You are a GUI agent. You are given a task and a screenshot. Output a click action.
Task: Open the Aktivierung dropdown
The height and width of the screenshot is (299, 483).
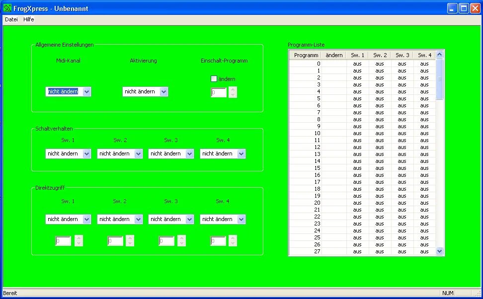pos(145,91)
